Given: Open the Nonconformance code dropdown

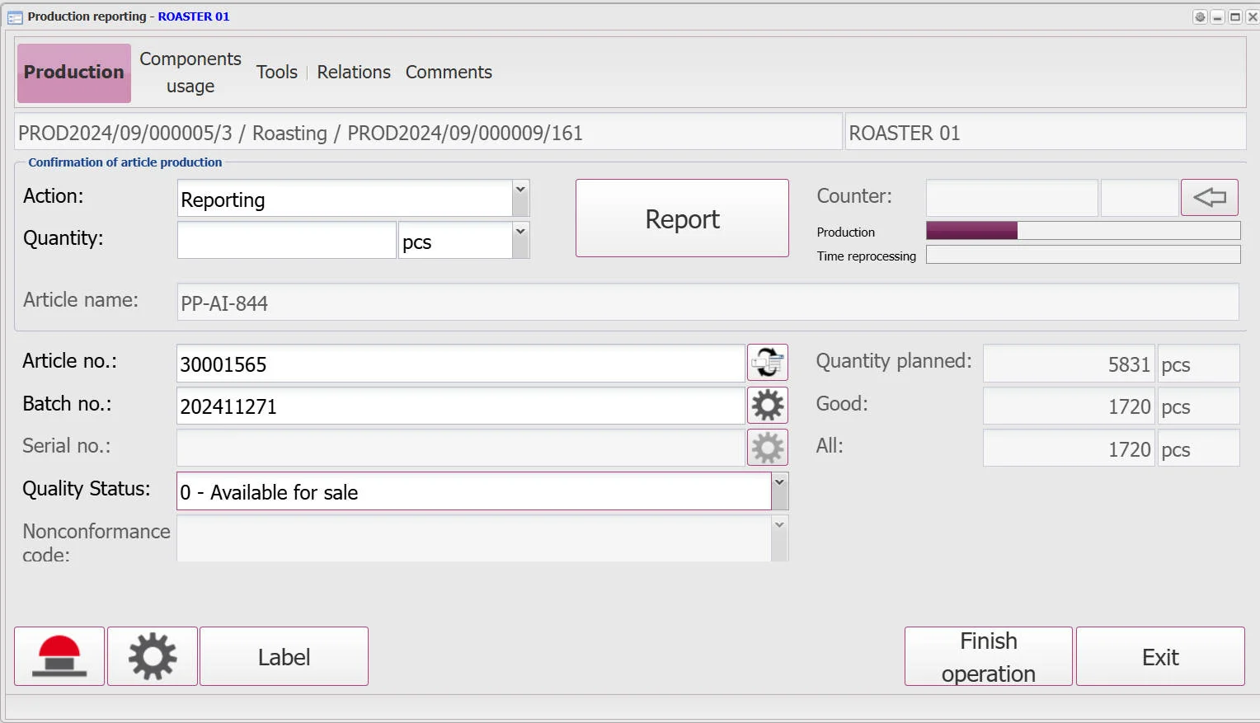Looking at the screenshot, I should point(779,538).
